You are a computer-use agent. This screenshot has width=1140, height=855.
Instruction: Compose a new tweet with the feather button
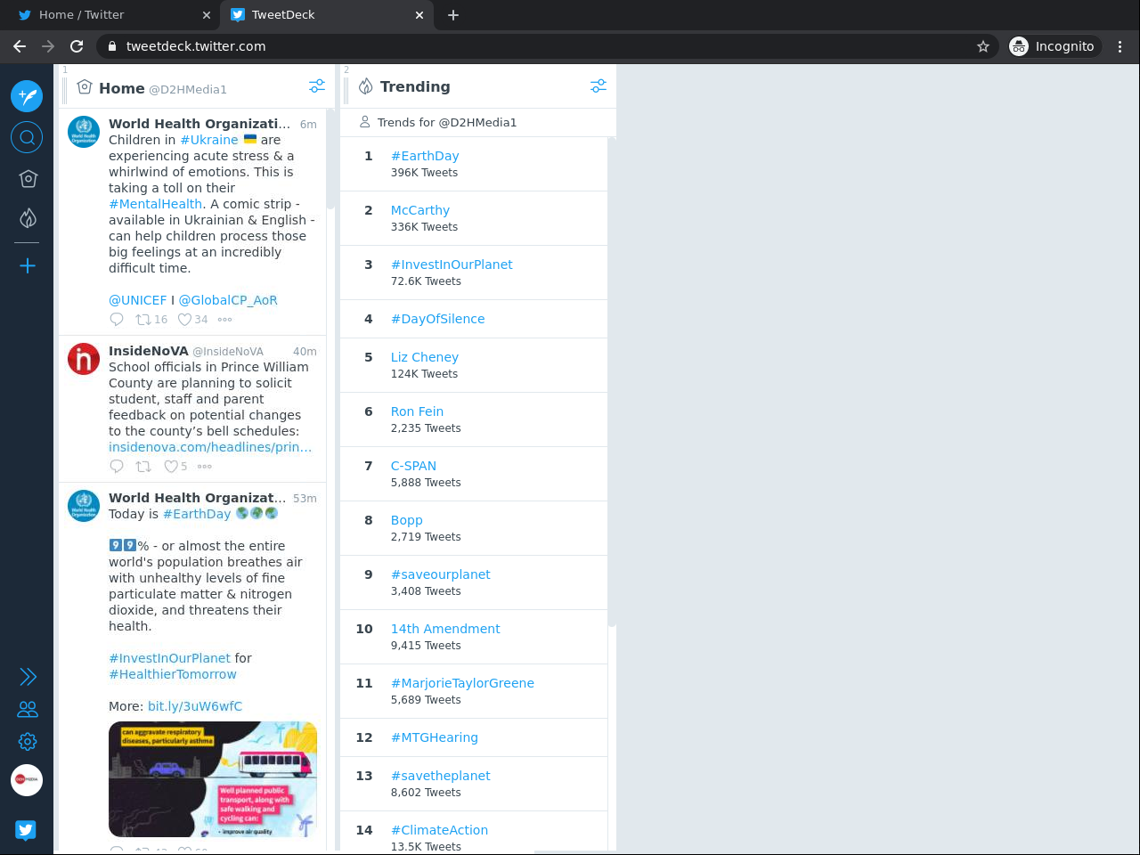27,95
